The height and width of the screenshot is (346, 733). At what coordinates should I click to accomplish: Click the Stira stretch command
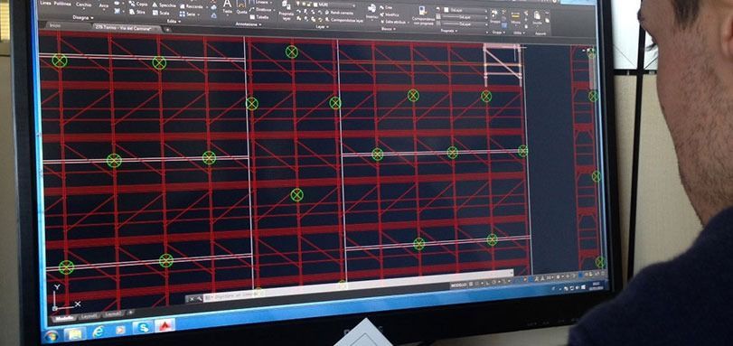click(137, 12)
